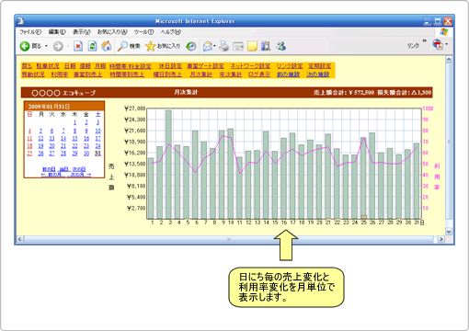
Task: Open the 月次集計 link
Action: pos(201,74)
